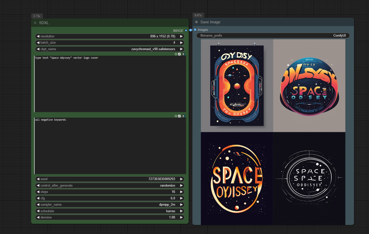Open the control_after_generate randomize option

pos(110,186)
